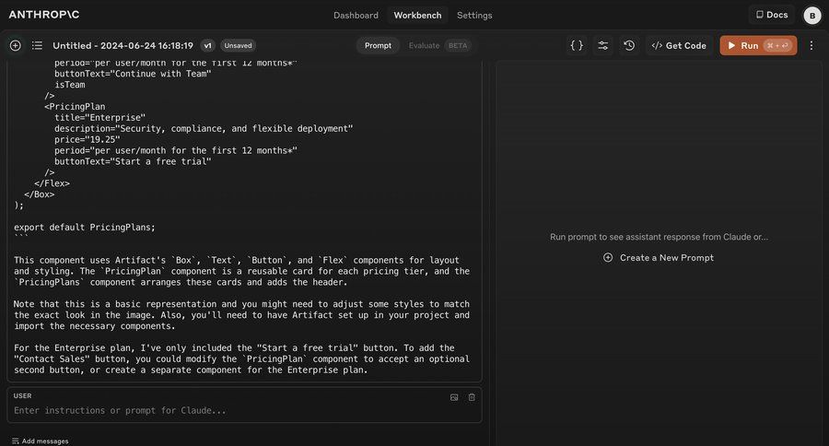Delete the USER message with trash icon
The image size is (829, 446).
click(472, 397)
